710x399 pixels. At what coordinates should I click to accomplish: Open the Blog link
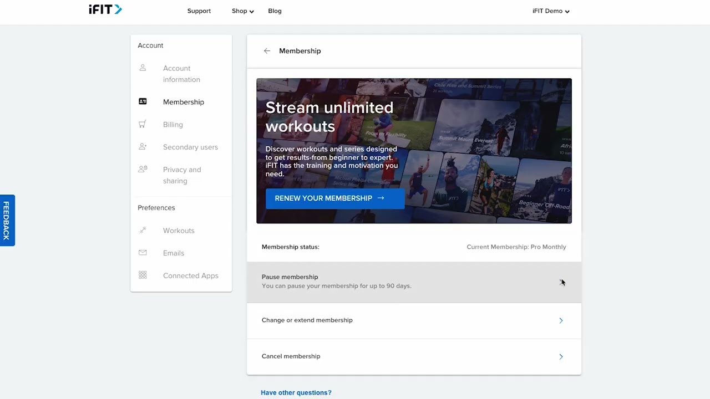[x=275, y=11]
